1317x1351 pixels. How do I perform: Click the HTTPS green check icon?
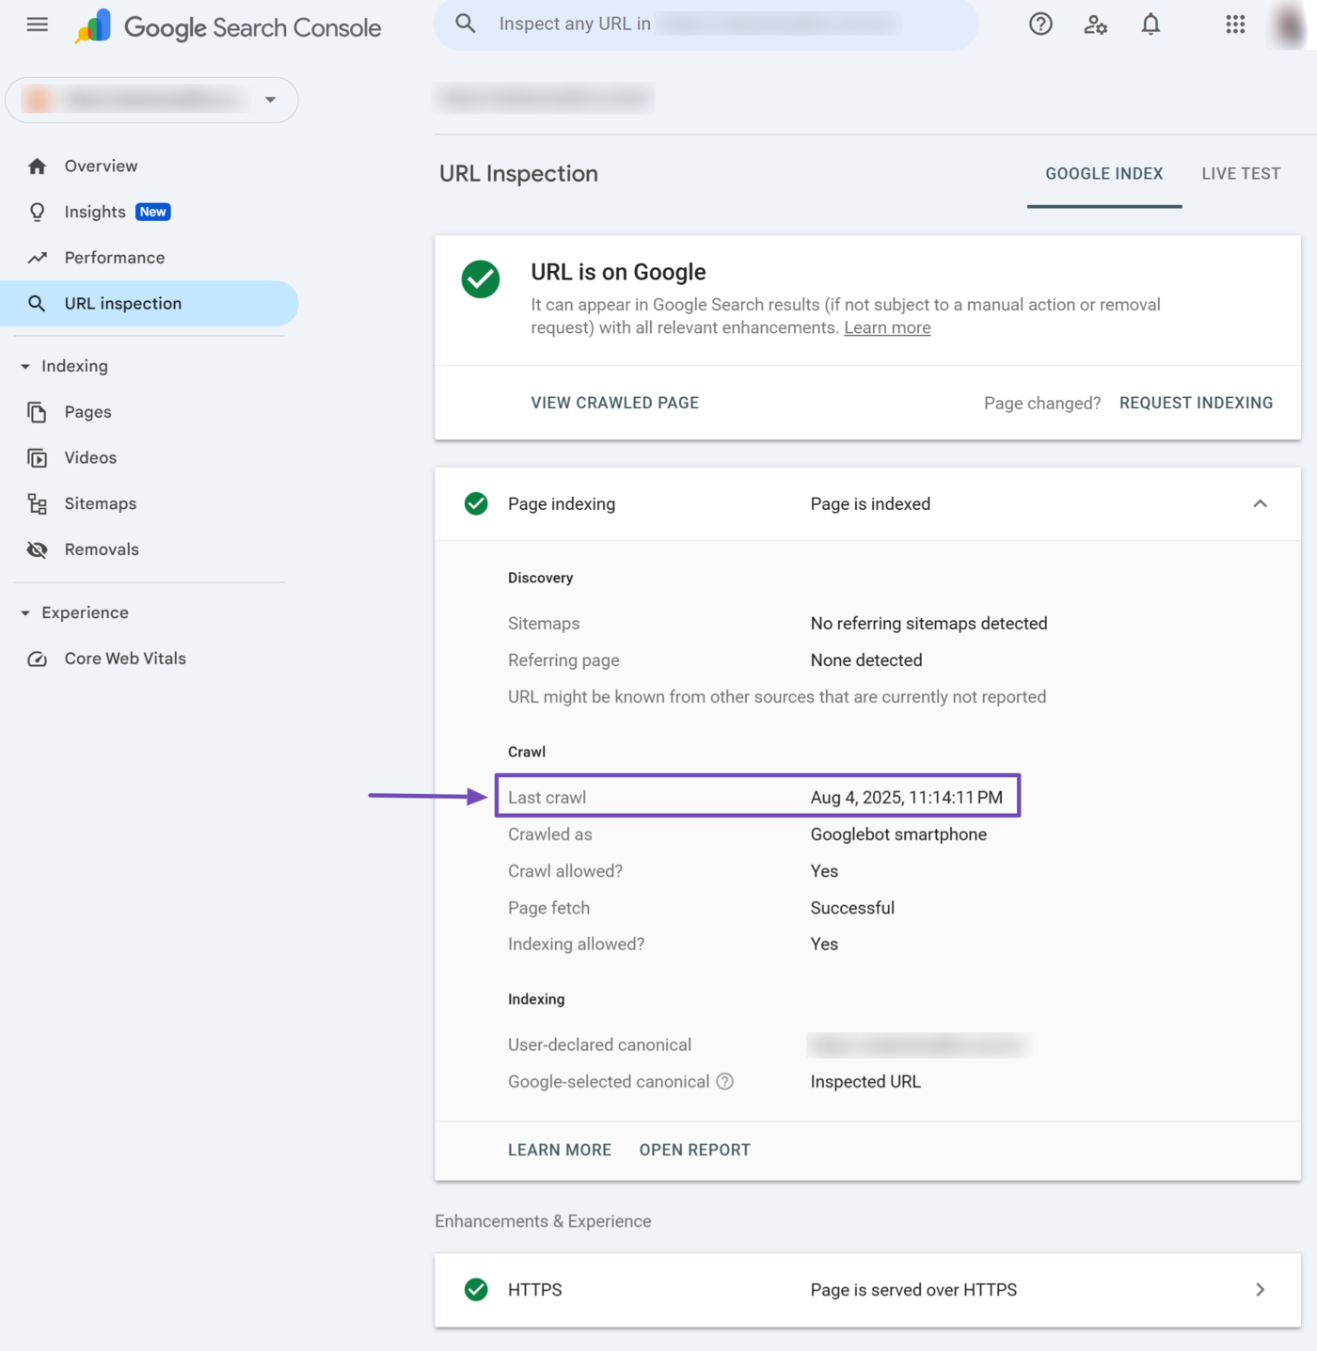tap(476, 1290)
